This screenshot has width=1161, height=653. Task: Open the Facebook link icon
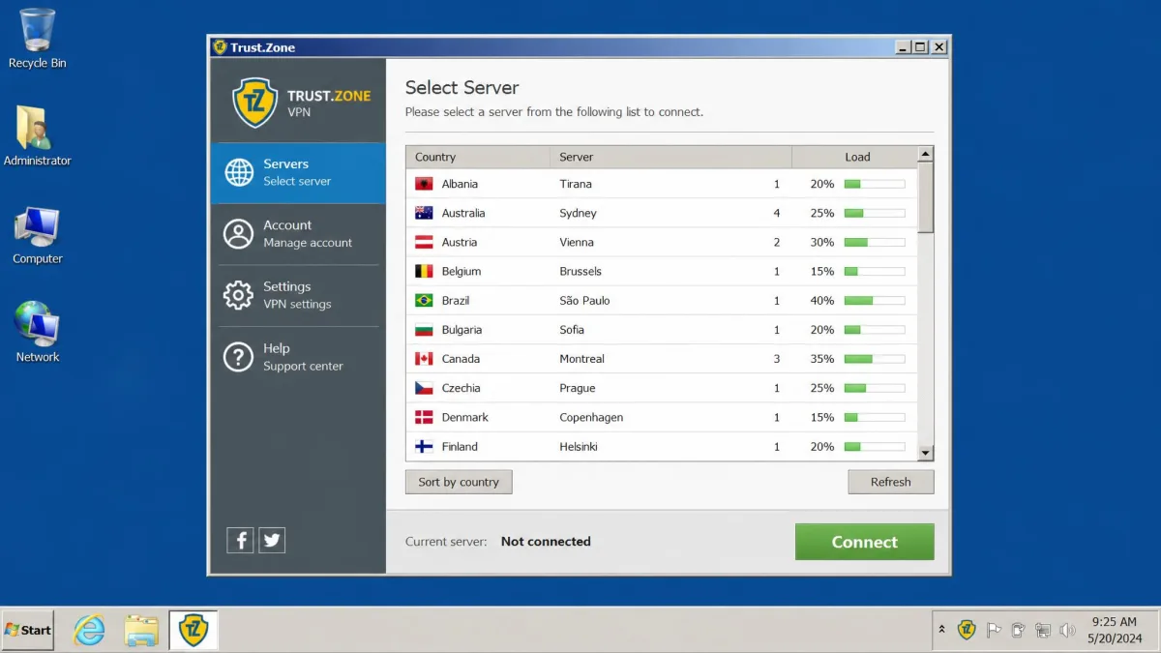coord(240,541)
